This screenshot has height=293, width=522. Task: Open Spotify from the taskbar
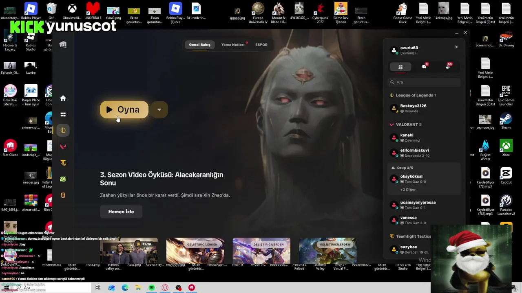(152, 288)
